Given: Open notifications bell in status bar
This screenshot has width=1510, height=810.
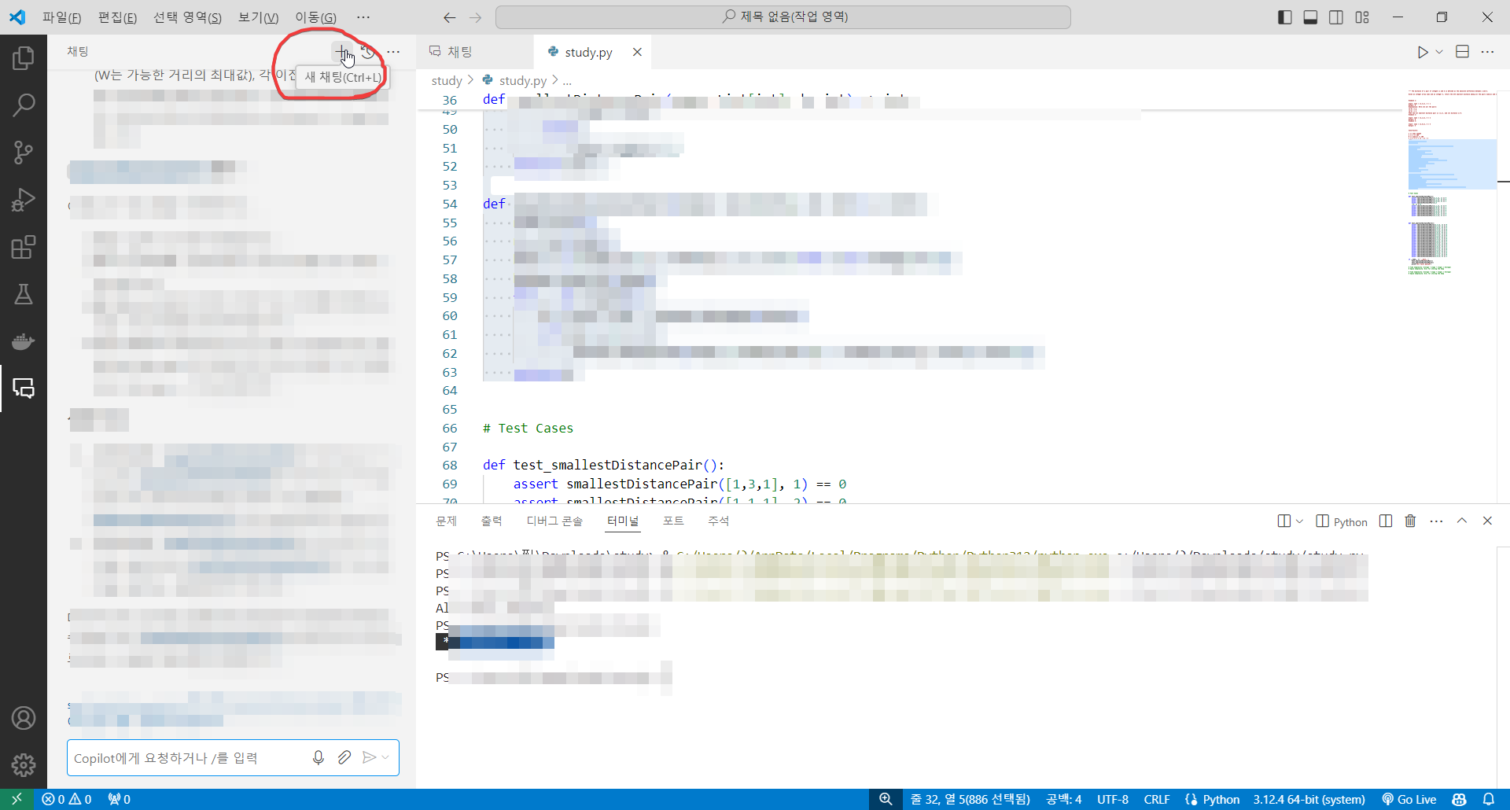Looking at the screenshot, I should point(1489,799).
